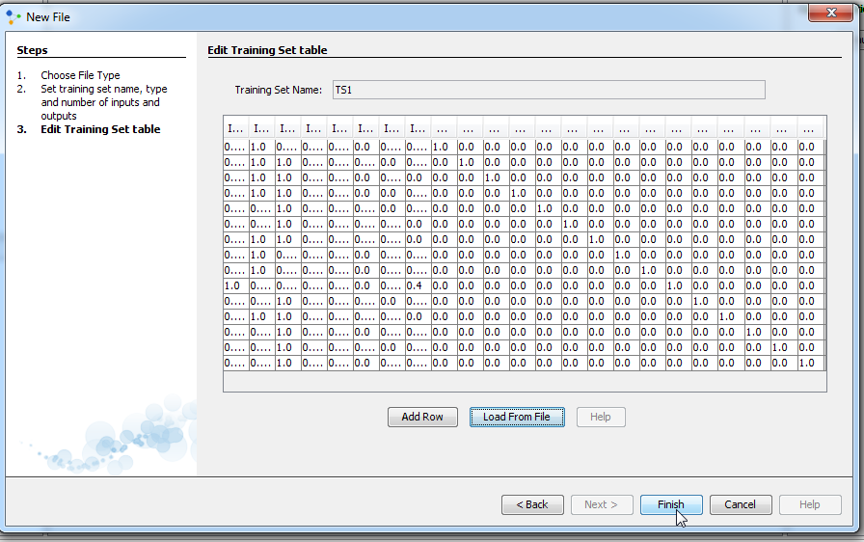Add a row to the training set

pyautogui.click(x=422, y=417)
